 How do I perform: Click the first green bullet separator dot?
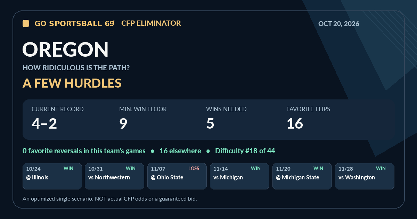point(153,151)
